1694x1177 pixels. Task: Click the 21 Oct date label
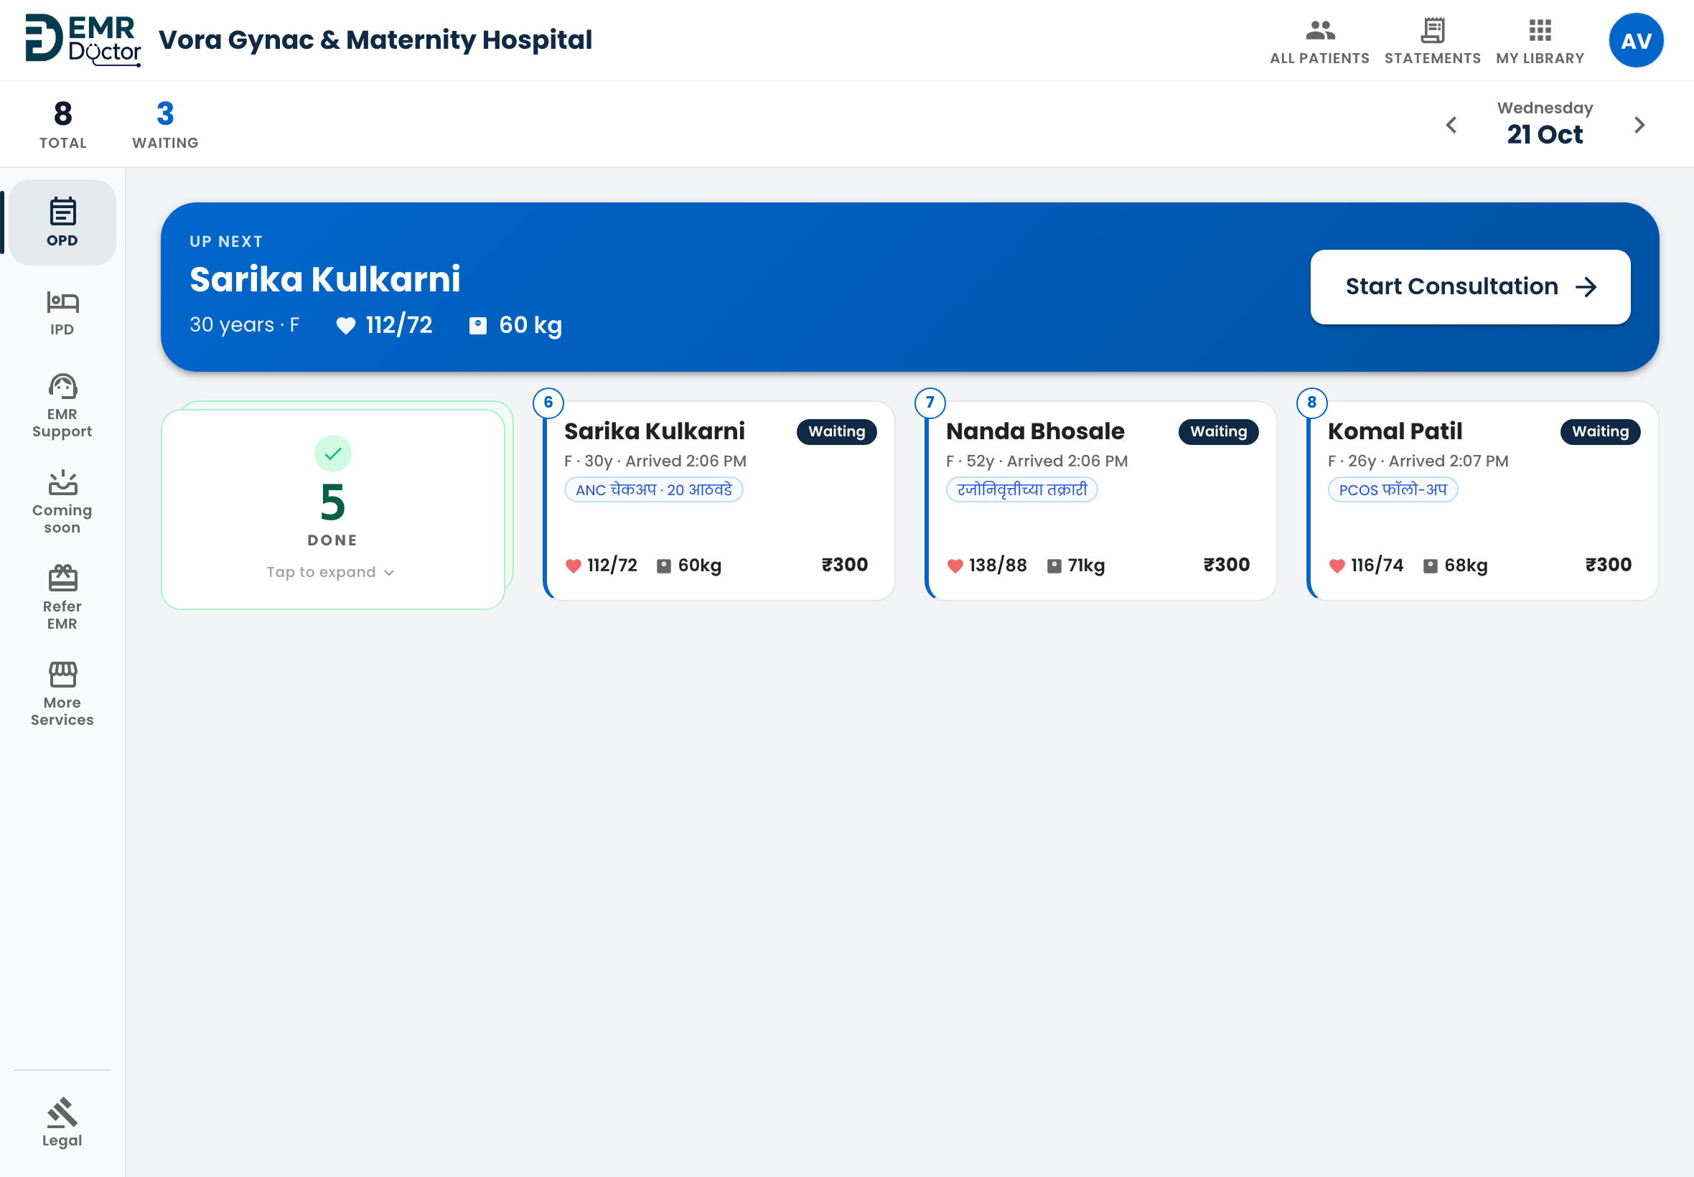[1544, 134]
